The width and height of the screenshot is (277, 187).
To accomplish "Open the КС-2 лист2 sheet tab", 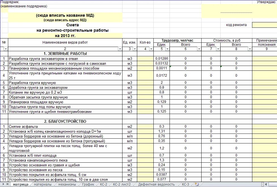I will pos(122,184).
